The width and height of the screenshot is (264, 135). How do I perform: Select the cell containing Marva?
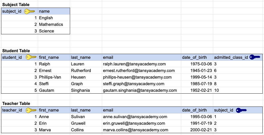tap(54, 130)
